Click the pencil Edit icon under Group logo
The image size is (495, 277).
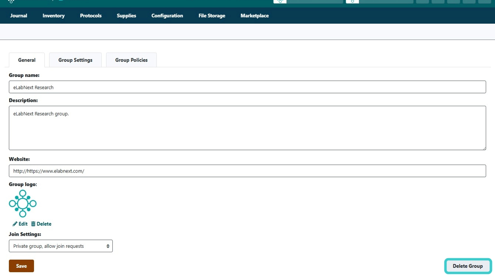[x=15, y=224]
